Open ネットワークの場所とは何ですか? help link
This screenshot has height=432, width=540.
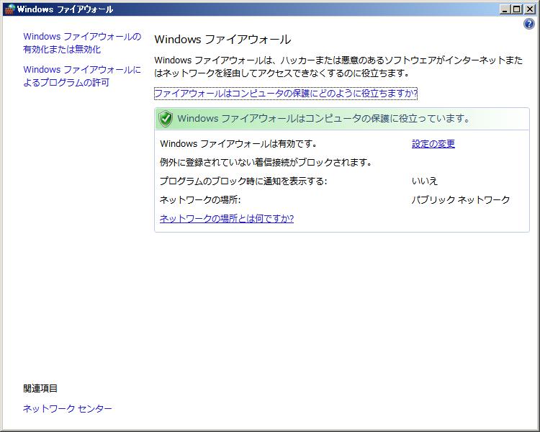point(227,218)
